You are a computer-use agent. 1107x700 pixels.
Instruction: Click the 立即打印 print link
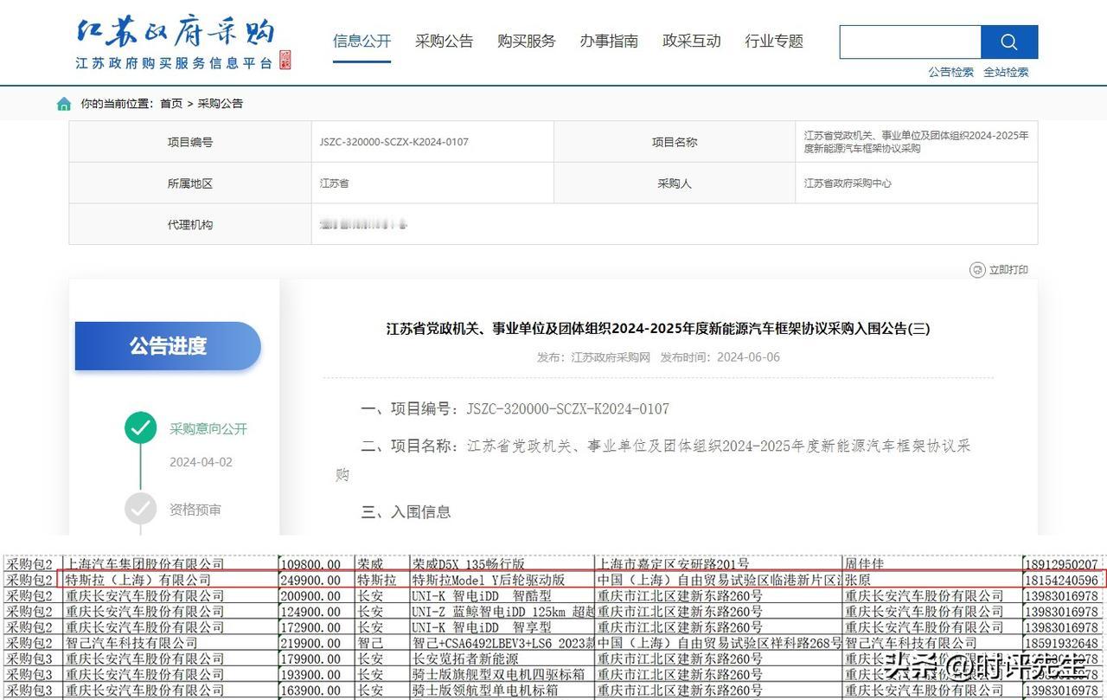1008,270
